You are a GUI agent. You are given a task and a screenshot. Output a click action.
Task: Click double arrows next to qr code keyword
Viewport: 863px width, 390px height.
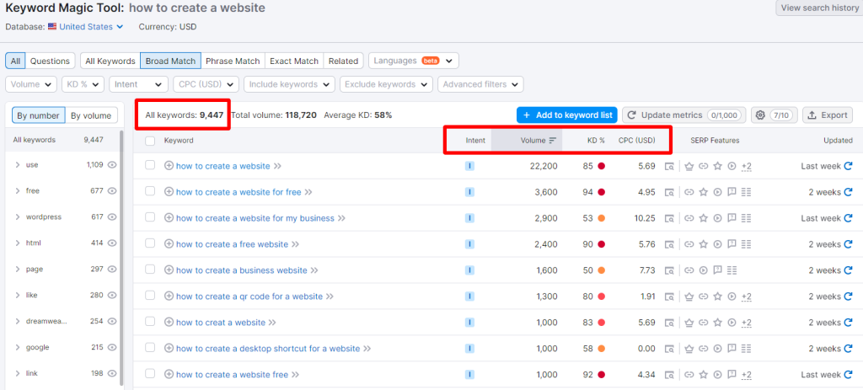330,297
